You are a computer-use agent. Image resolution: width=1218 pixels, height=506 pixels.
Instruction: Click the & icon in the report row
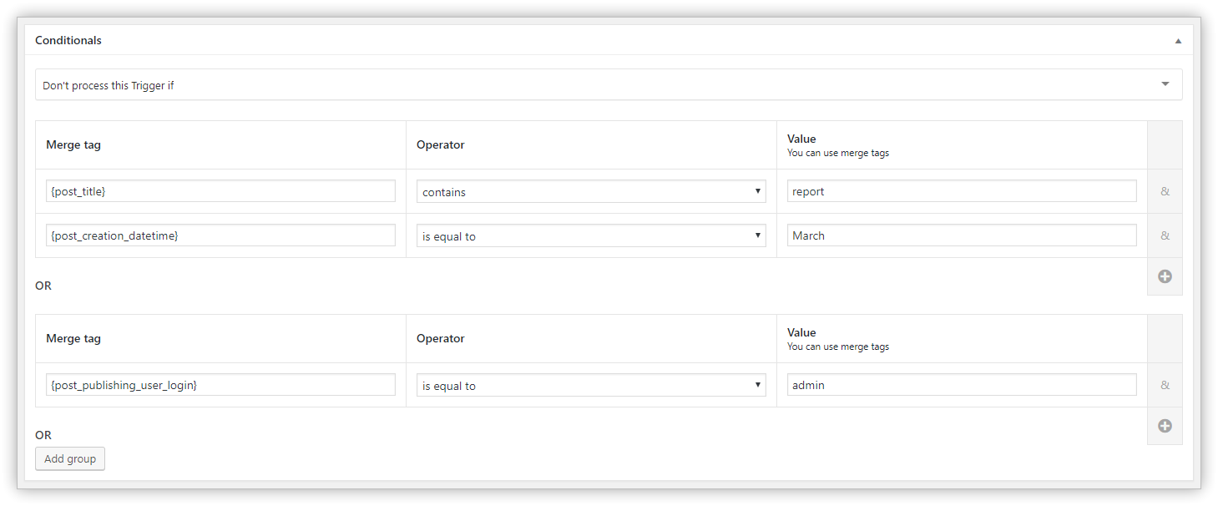pyautogui.click(x=1165, y=191)
